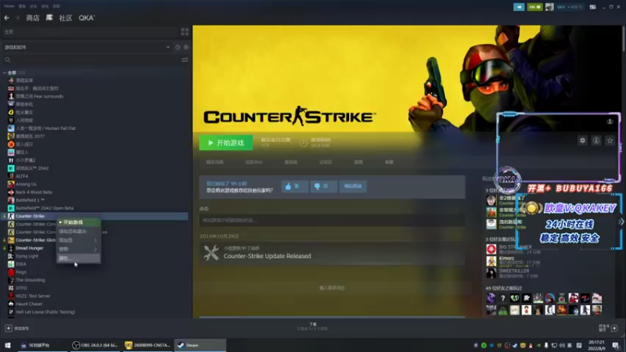This screenshot has width=626, height=352.
Task: Choose the second context menu entry
Action: [x=78, y=231]
